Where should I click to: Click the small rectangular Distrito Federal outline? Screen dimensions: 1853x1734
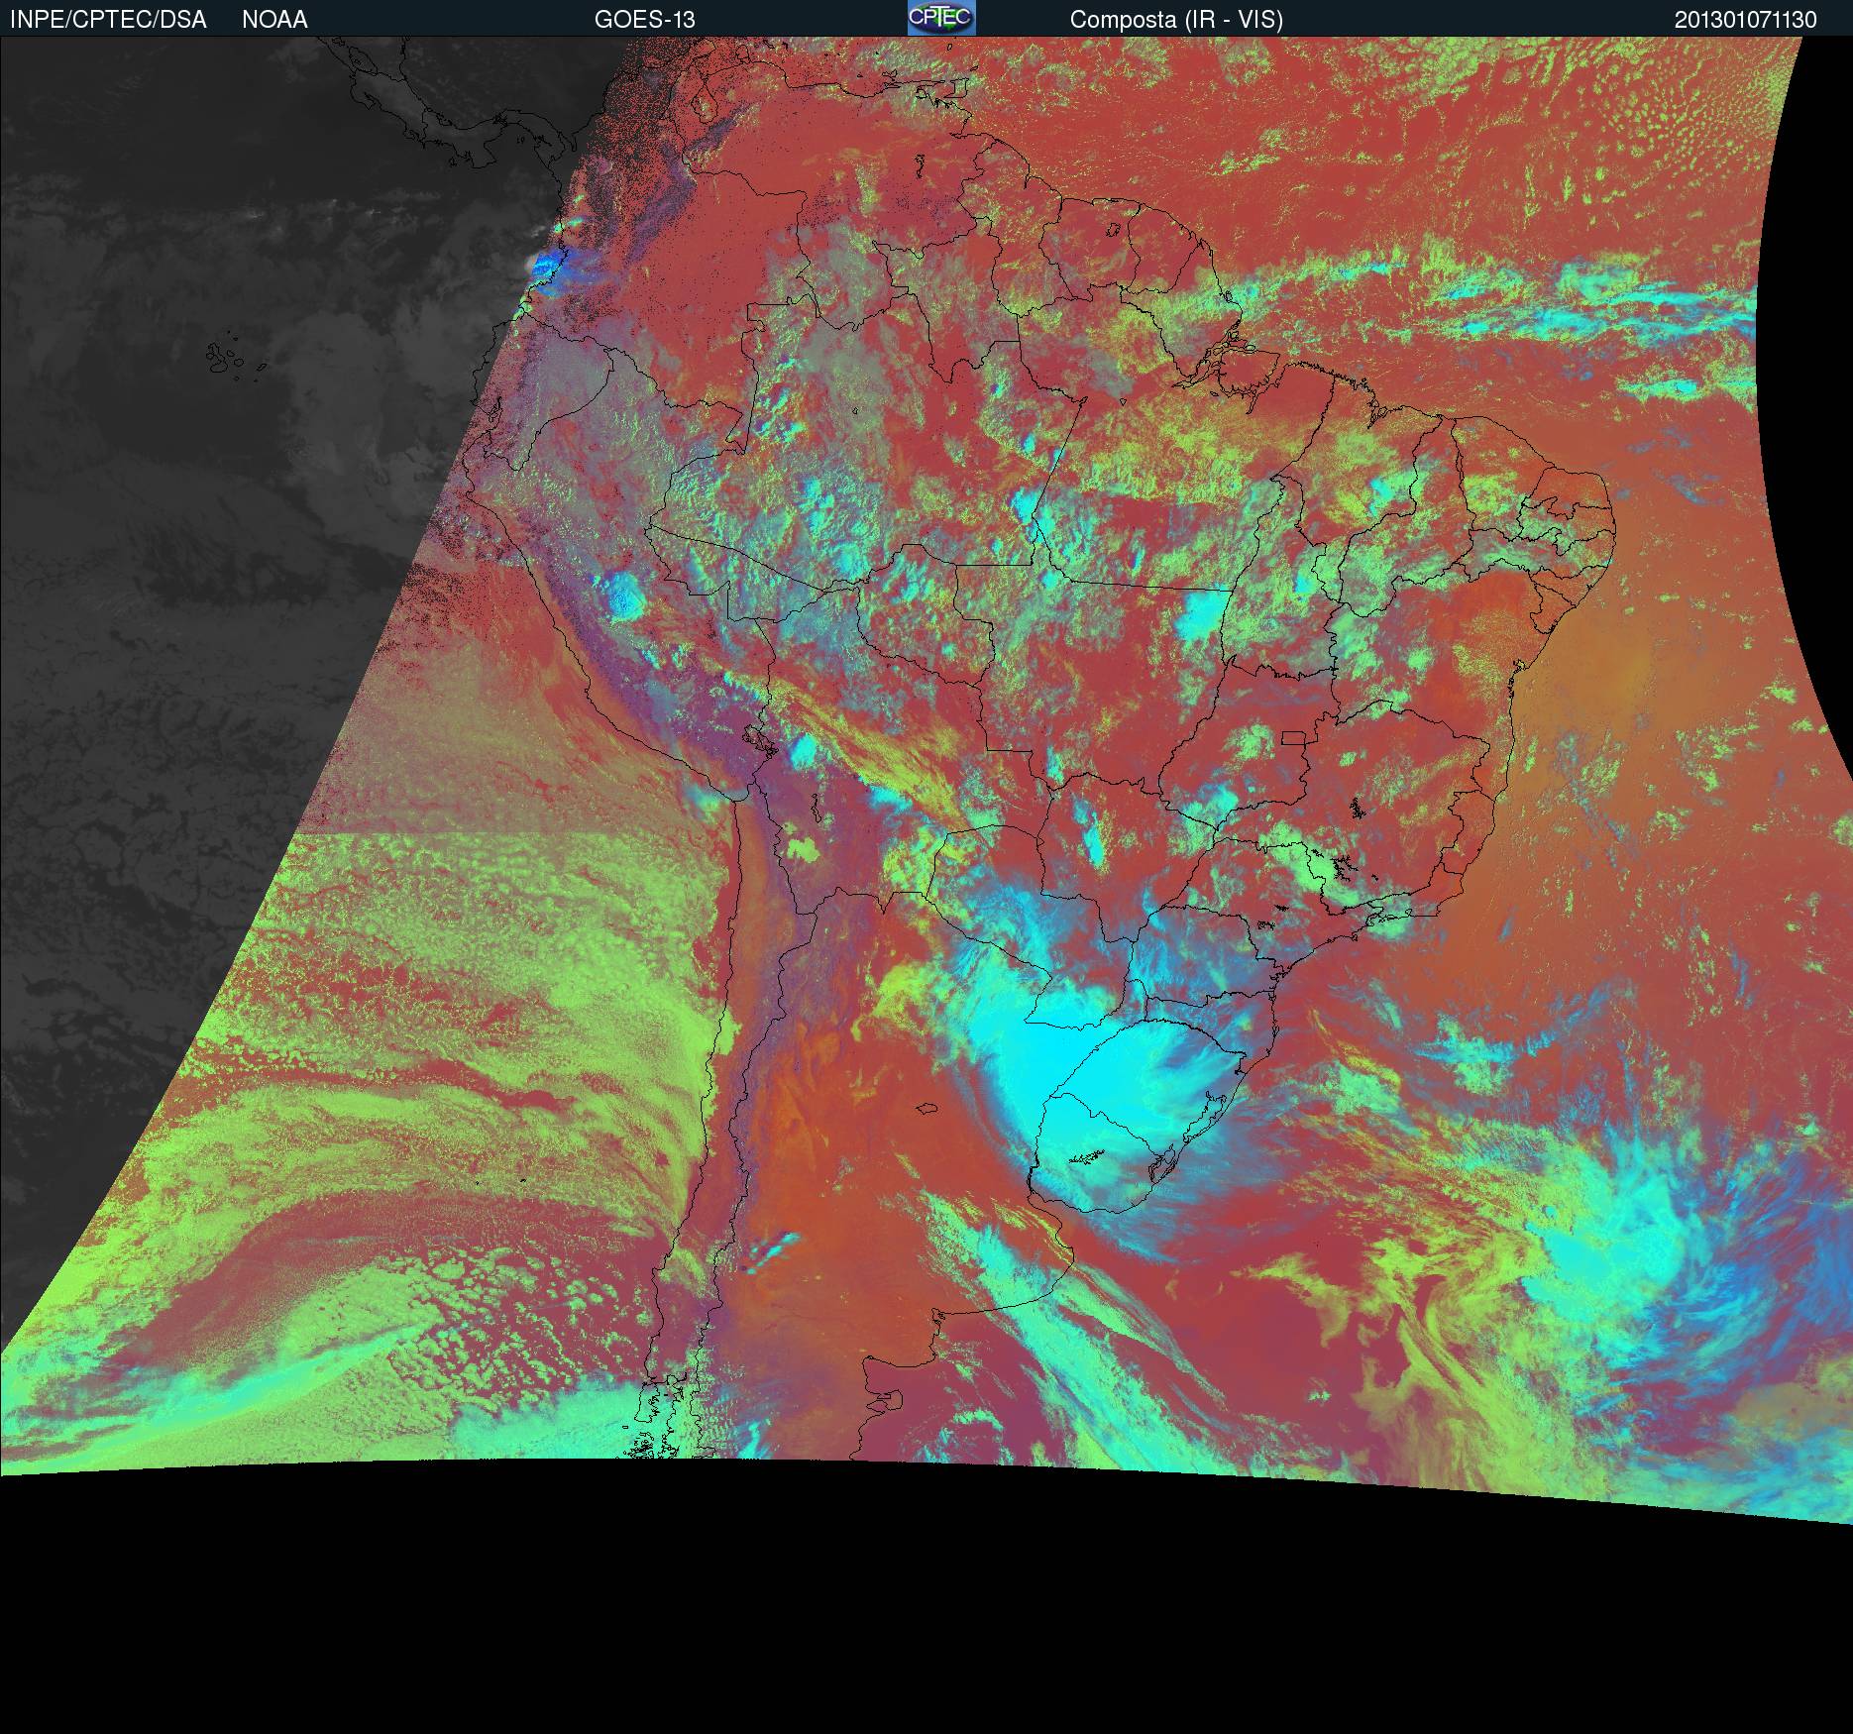(1293, 737)
